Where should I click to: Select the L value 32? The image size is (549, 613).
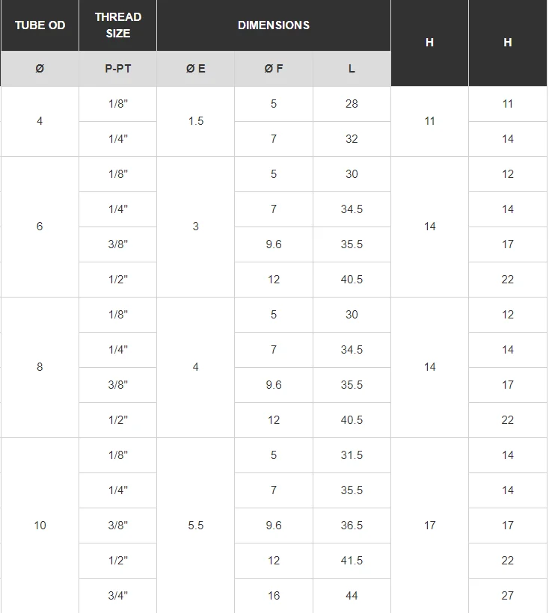(x=352, y=139)
